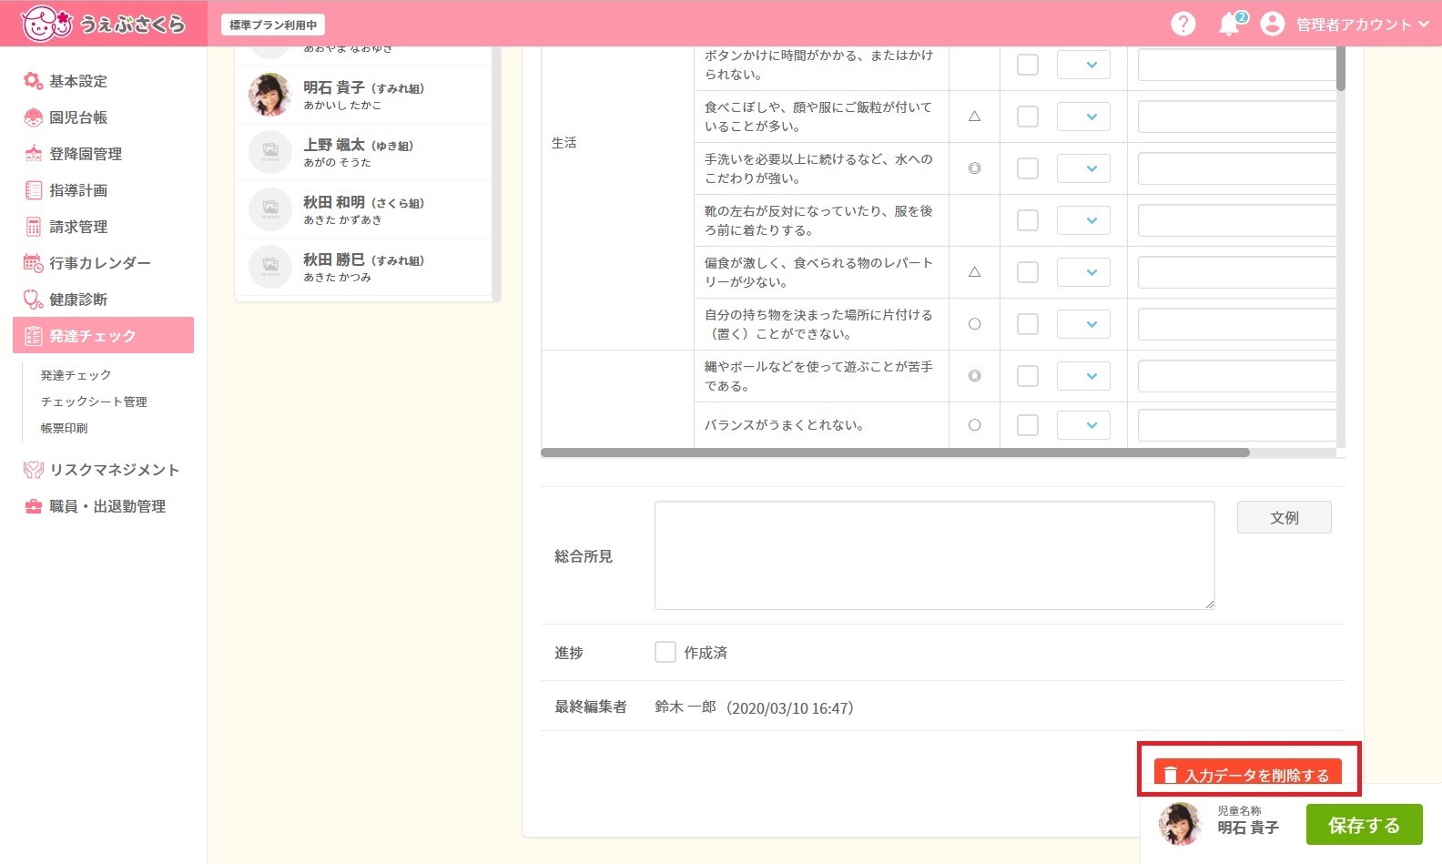Check box for バランスがうまくとれない row

1027,425
